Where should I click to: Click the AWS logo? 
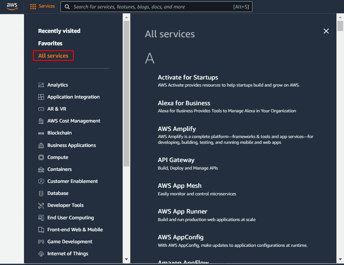(12, 7)
